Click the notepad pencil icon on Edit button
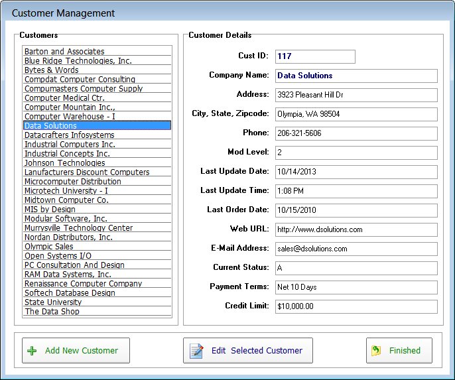This screenshot has height=380, width=455. [x=196, y=351]
